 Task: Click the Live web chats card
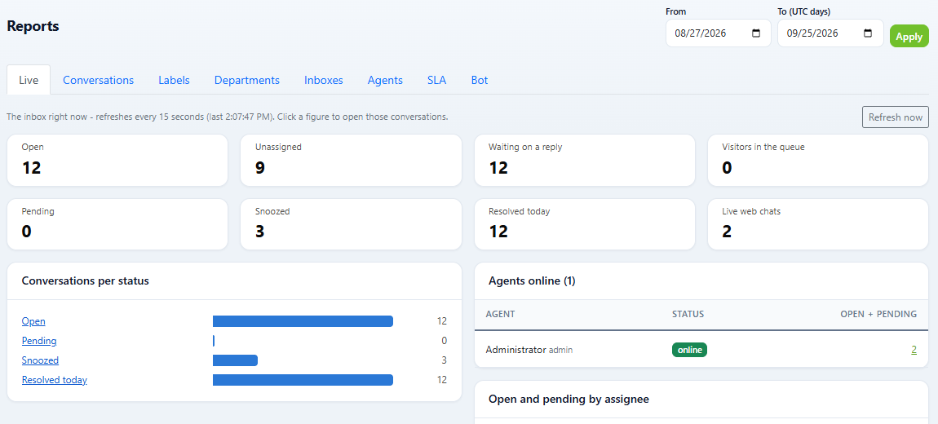click(x=818, y=224)
